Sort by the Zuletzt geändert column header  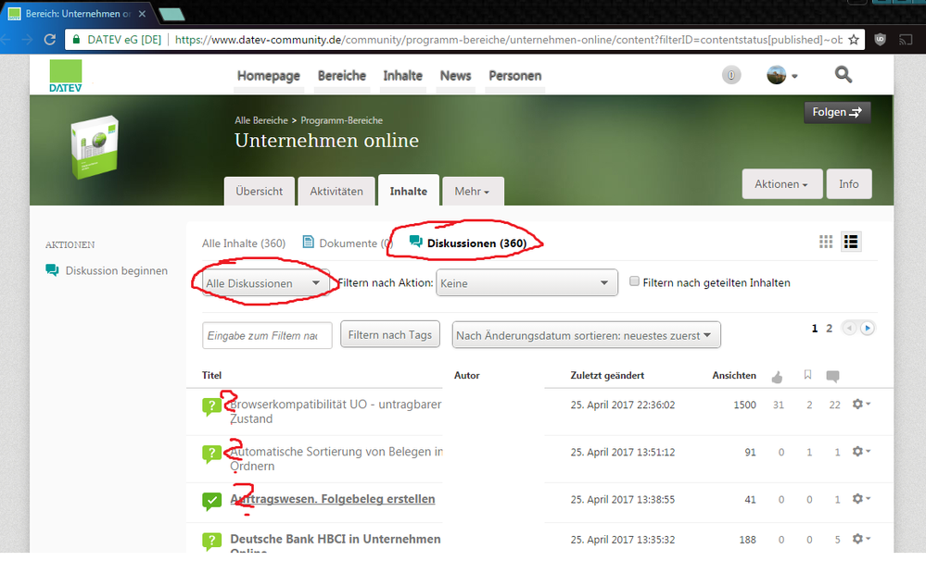(607, 375)
